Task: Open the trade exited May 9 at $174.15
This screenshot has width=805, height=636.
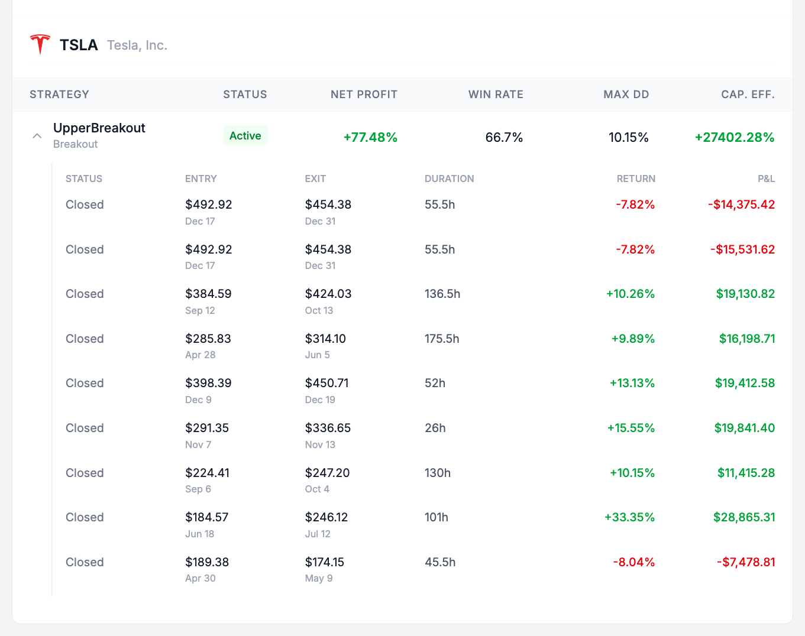Action: (x=325, y=562)
